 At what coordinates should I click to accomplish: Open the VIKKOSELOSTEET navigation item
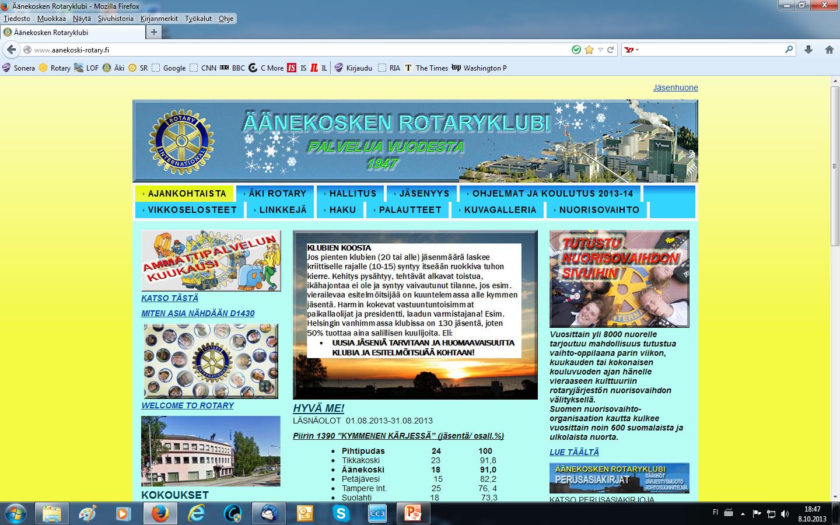(x=190, y=209)
